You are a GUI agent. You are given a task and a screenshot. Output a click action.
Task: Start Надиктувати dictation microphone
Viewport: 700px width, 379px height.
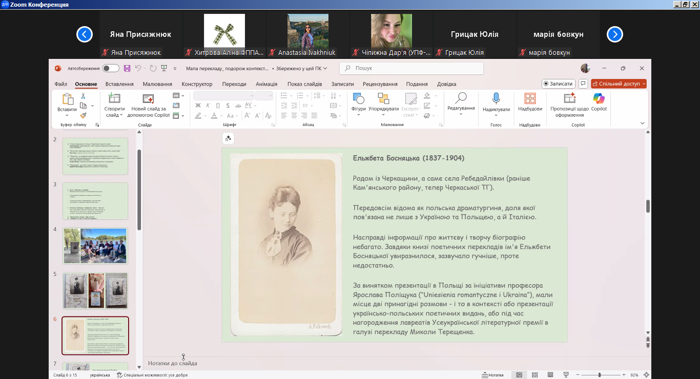click(x=496, y=99)
